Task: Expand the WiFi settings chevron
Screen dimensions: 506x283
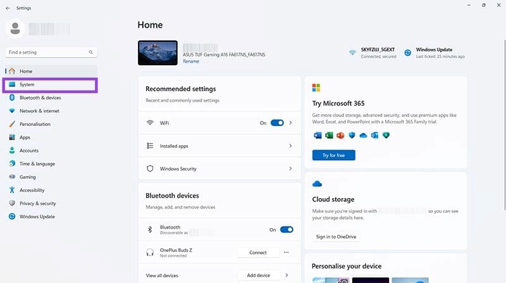Action: coord(290,123)
